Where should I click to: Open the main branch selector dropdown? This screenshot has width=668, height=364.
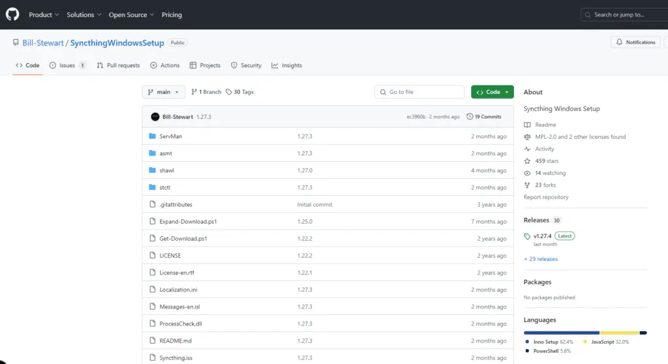tap(164, 91)
